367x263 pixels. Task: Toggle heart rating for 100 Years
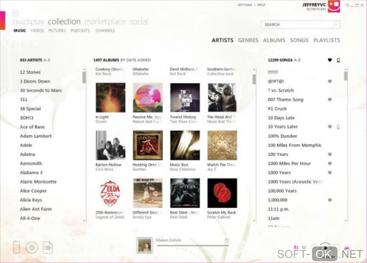[330, 154]
